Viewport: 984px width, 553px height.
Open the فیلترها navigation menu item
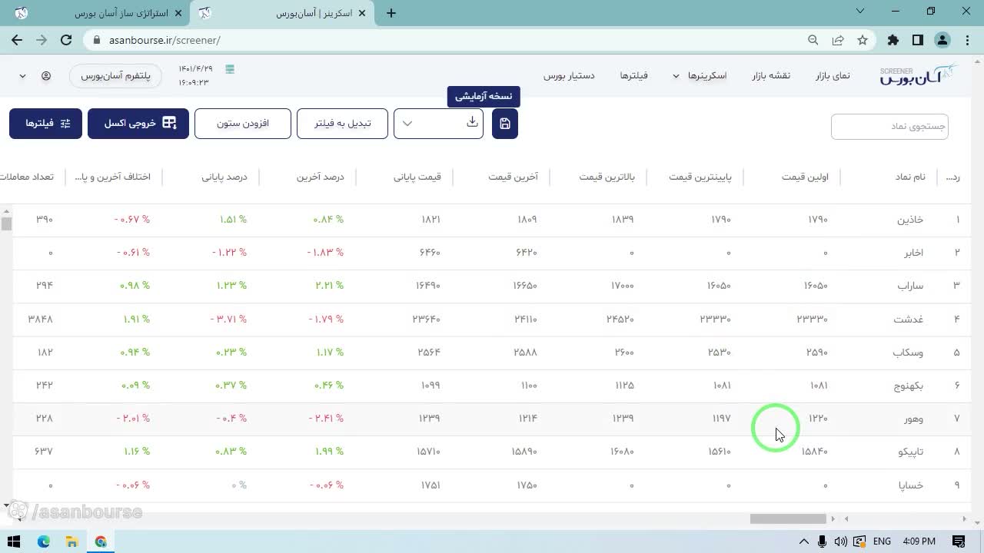[634, 75]
